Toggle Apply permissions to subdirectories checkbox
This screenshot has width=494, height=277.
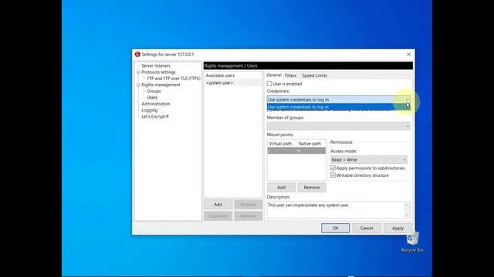333,169
